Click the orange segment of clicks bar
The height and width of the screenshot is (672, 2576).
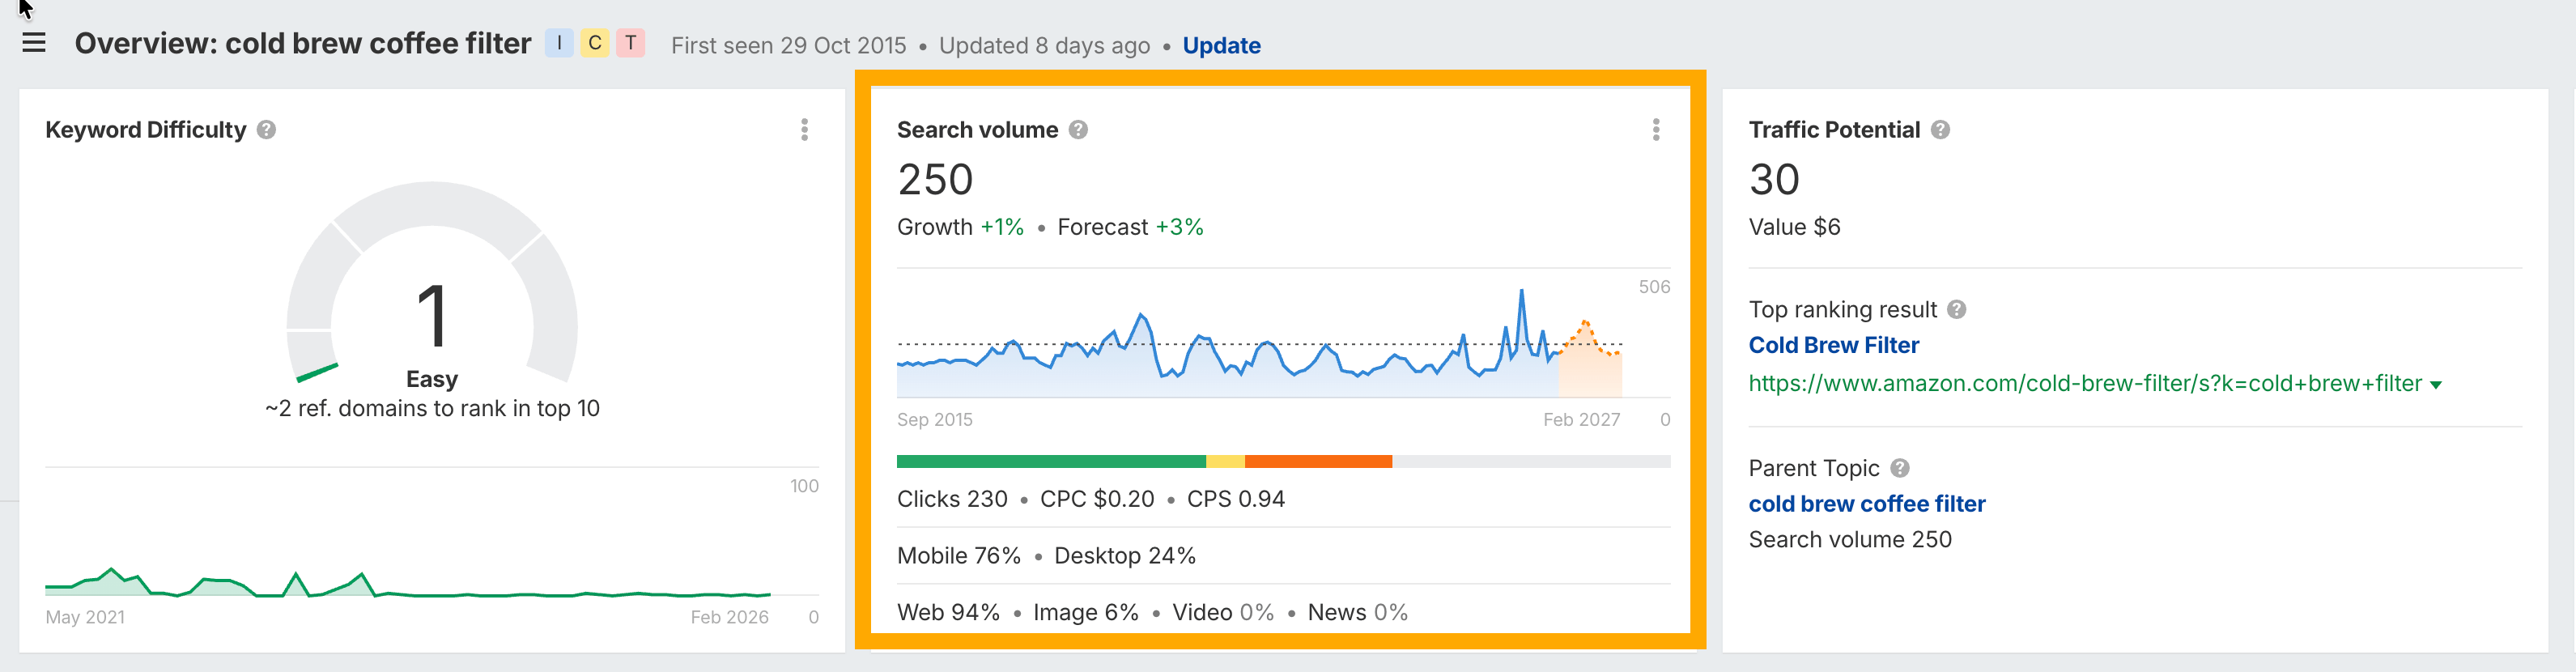(x=1318, y=462)
